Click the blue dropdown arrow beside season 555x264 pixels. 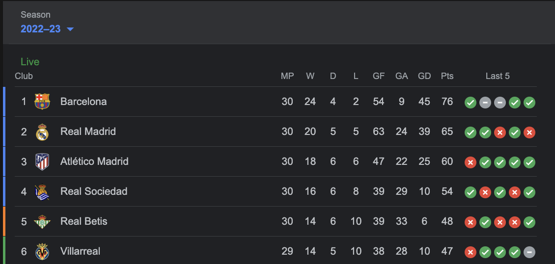pos(70,29)
